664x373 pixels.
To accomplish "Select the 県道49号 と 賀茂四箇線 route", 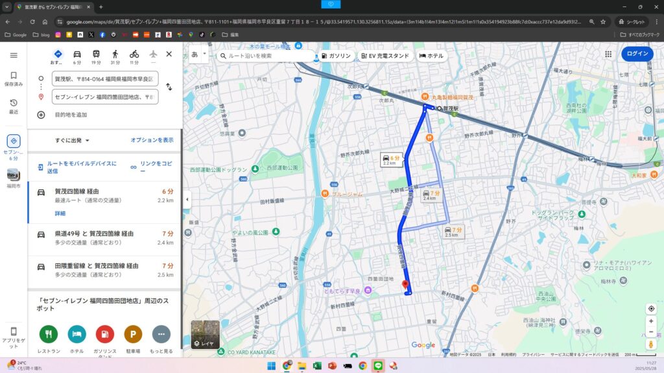I will click(104, 238).
